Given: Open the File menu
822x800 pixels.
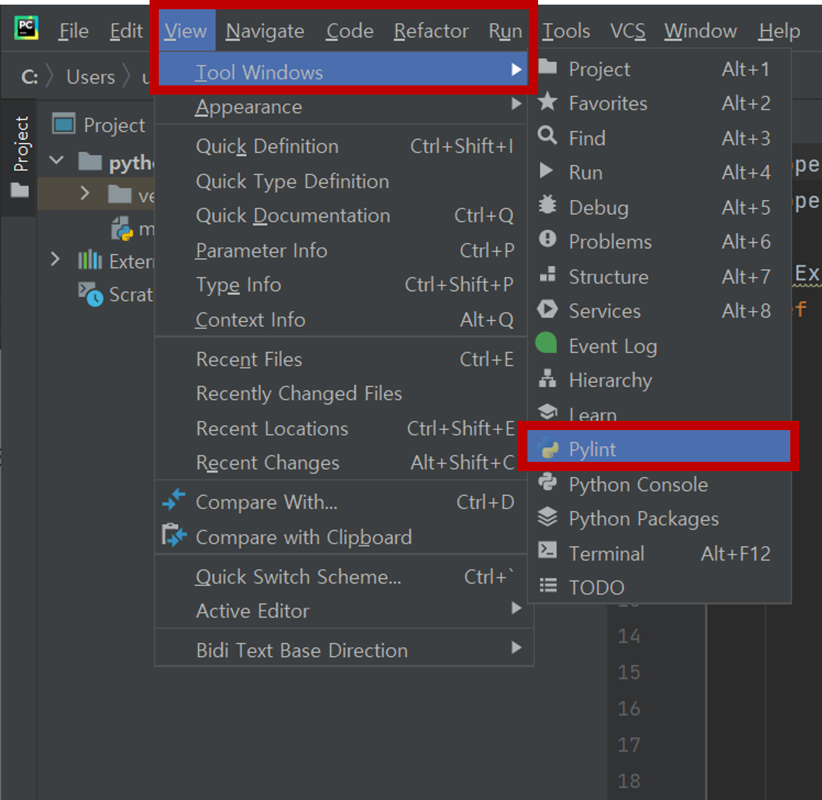Looking at the screenshot, I should pos(73,30).
